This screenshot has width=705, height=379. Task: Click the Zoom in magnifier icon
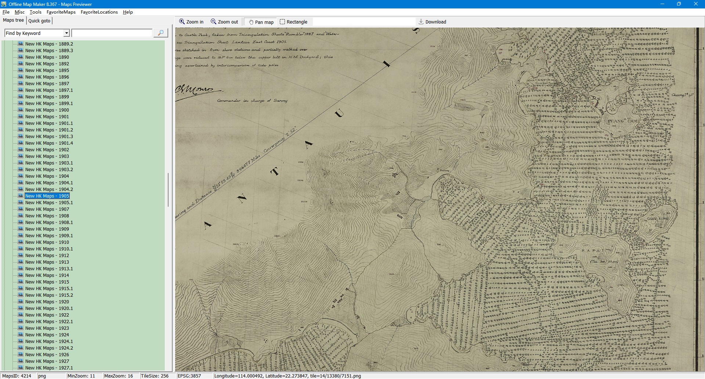[182, 22]
